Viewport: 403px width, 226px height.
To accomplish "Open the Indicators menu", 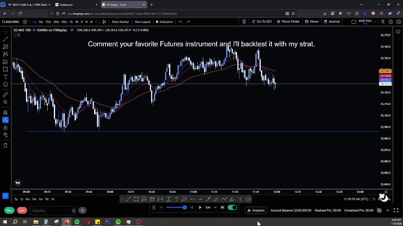I will click(x=164, y=22).
